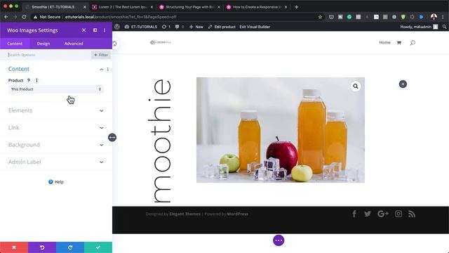Go back in browser history
Screen dimensions: 449x253
tap(6, 17)
